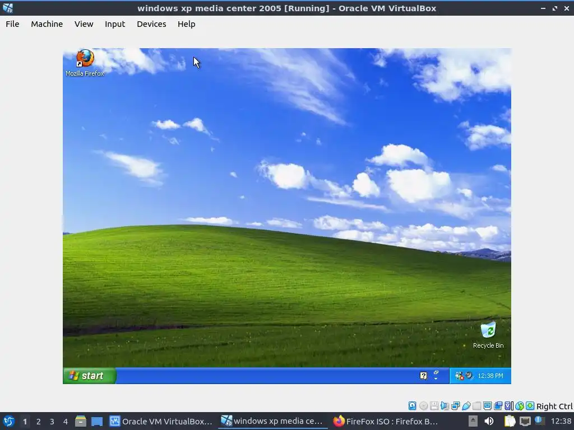
Task: Click the audio status indicator
Action: pos(445,405)
